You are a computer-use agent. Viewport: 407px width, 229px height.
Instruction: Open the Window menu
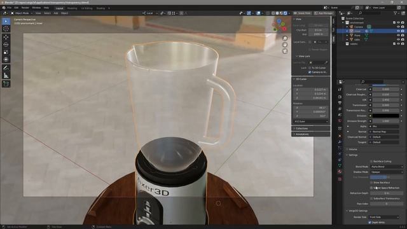coord(36,8)
